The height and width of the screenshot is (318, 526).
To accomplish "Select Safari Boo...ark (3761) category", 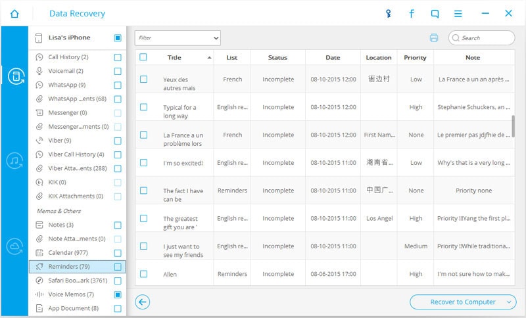I will click(x=77, y=281).
